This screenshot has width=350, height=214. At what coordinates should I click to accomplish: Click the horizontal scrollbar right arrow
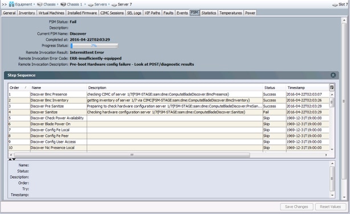(x=326, y=155)
